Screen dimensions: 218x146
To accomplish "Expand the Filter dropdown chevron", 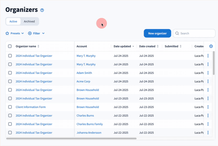I will [x=43, y=33].
